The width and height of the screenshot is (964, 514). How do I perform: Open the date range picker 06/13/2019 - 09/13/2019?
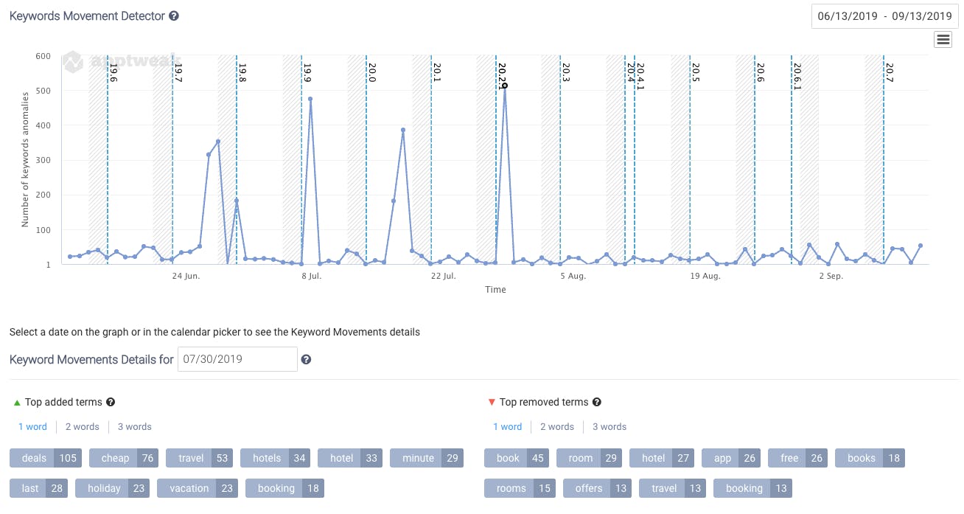[x=884, y=16]
